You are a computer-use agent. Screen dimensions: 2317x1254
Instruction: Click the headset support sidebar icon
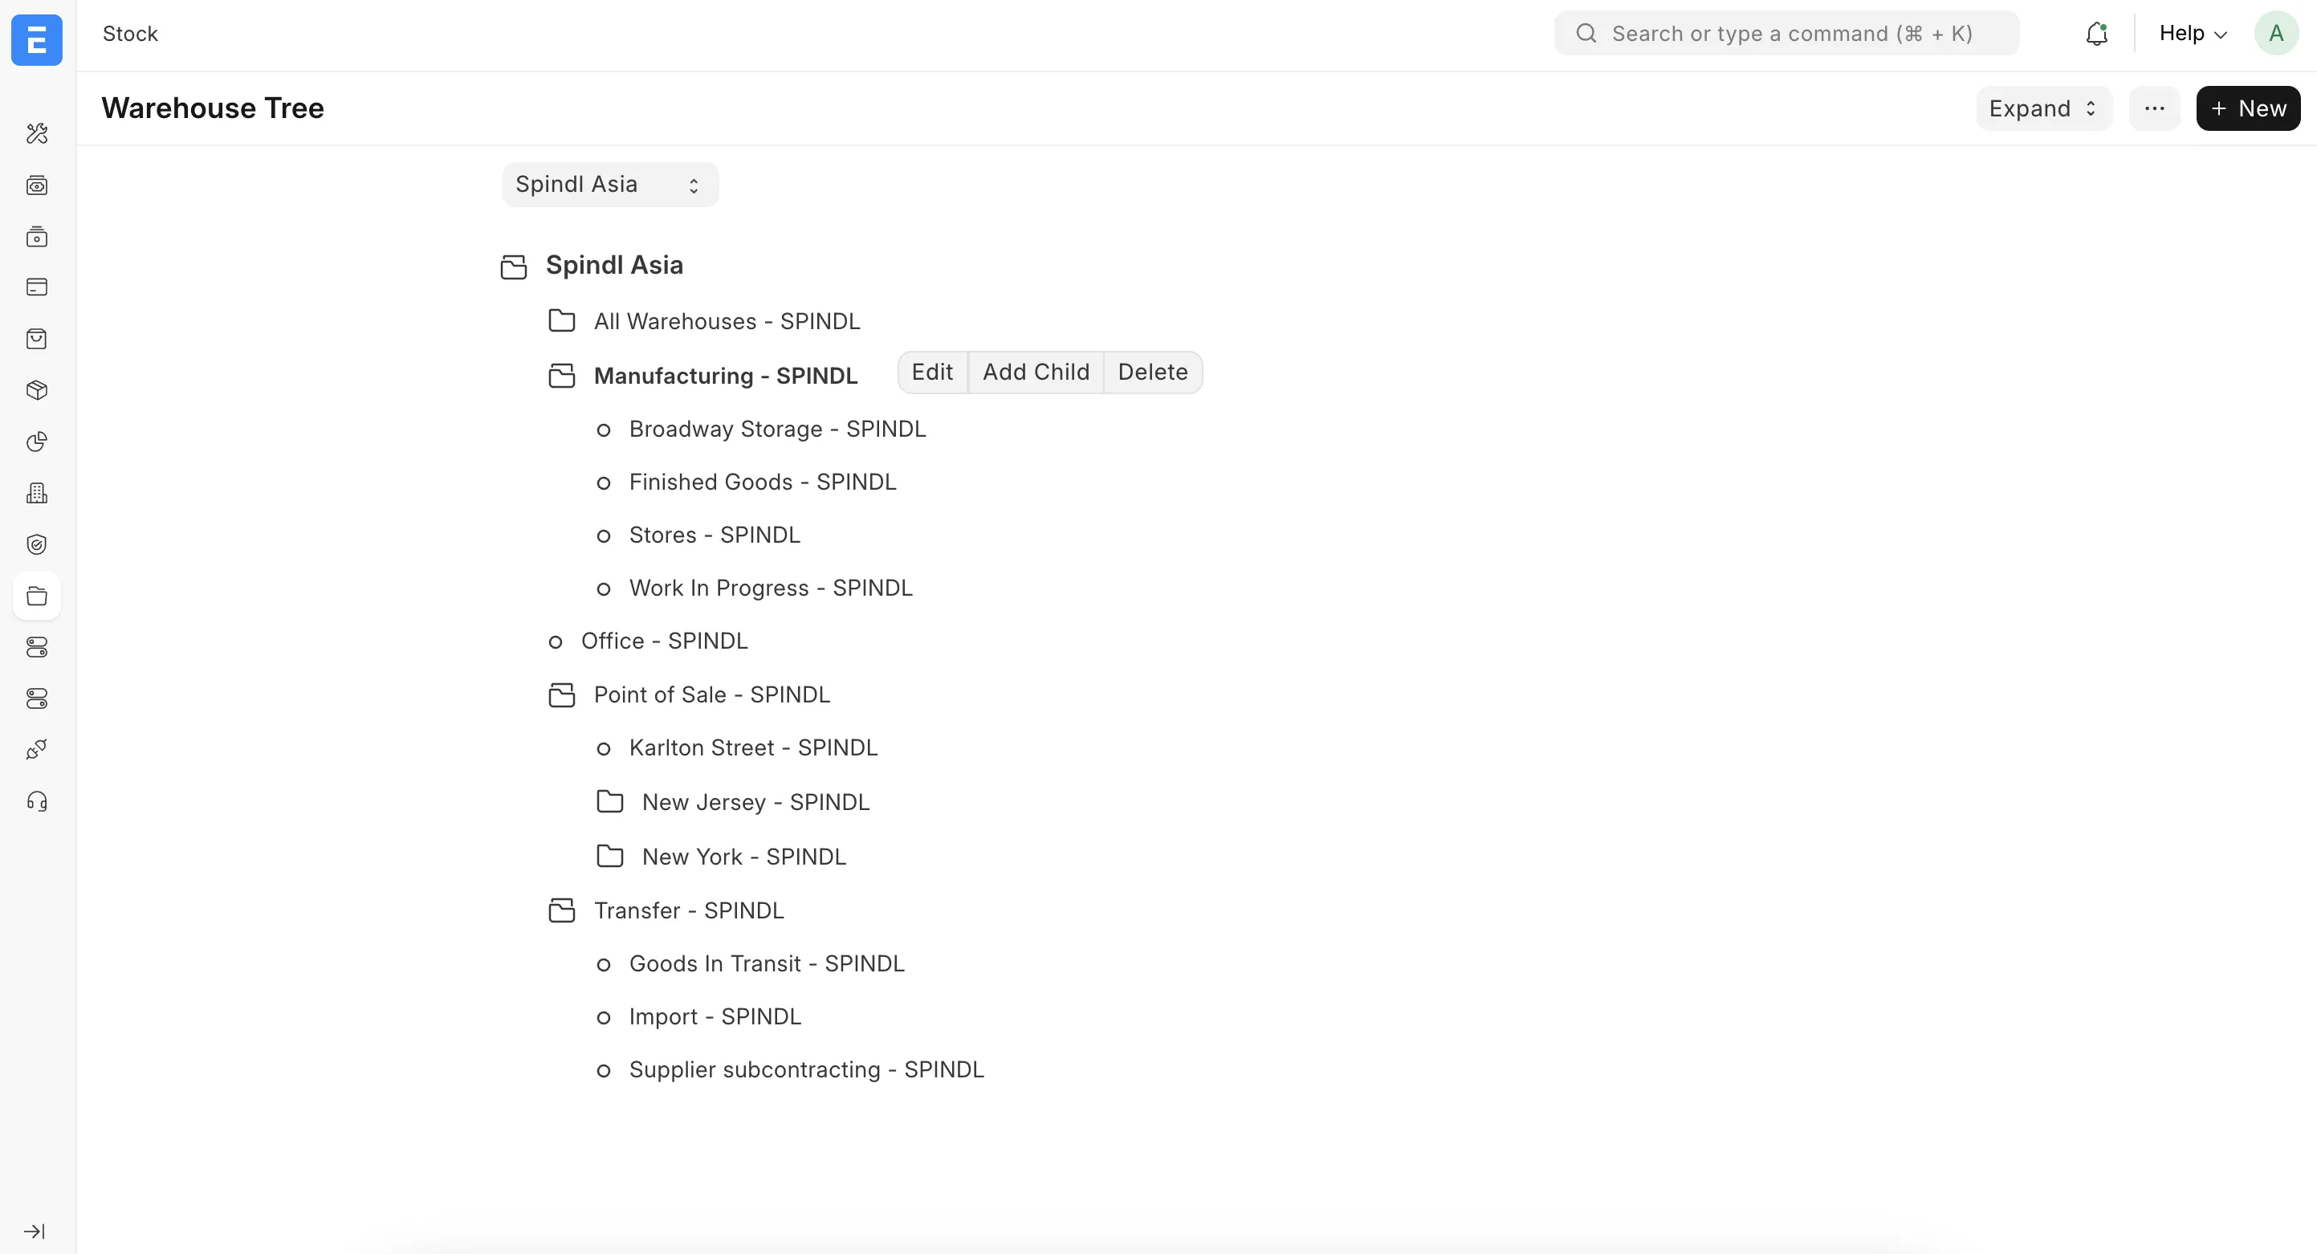point(37,801)
